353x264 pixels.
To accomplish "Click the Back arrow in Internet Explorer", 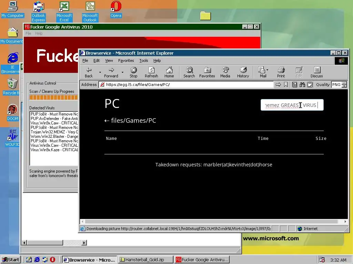I will pos(89,72).
